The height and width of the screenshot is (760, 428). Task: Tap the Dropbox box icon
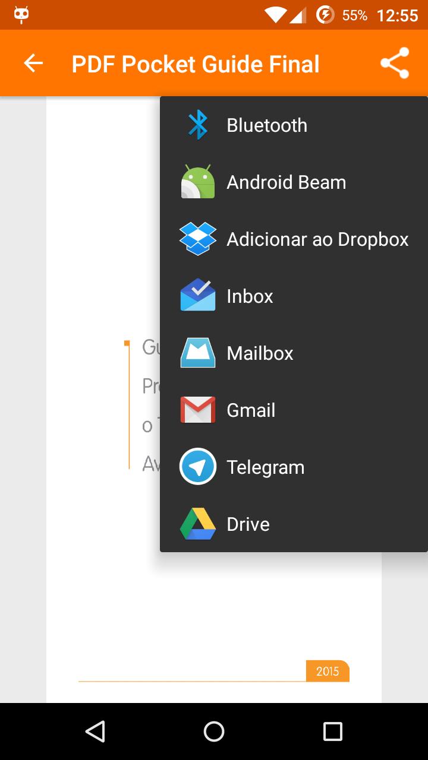[x=198, y=239]
